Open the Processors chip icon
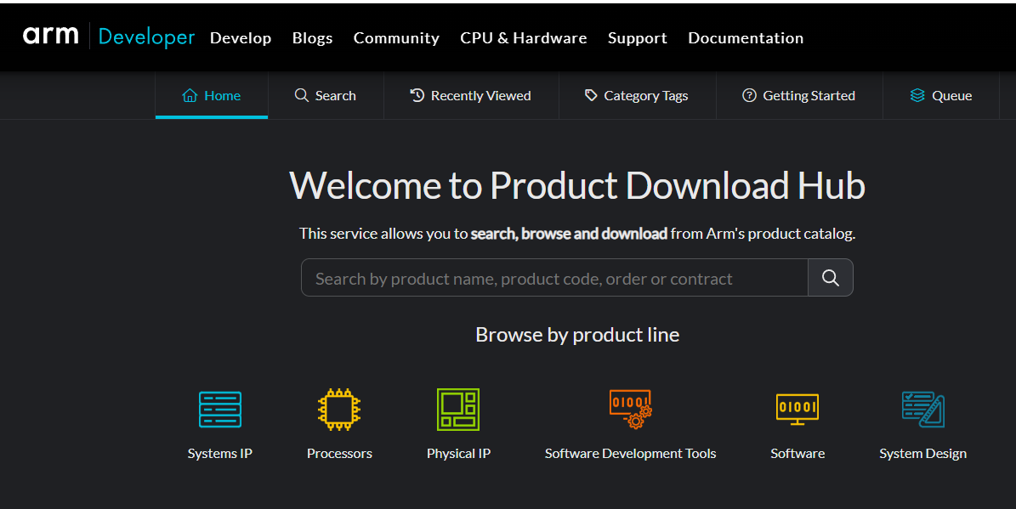Image resolution: width=1016 pixels, height=509 pixels. (339, 410)
